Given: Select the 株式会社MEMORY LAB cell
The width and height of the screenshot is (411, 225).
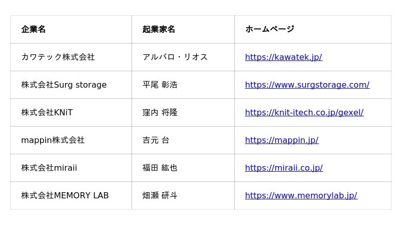Looking at the screenshot, I should click(65, 195).
